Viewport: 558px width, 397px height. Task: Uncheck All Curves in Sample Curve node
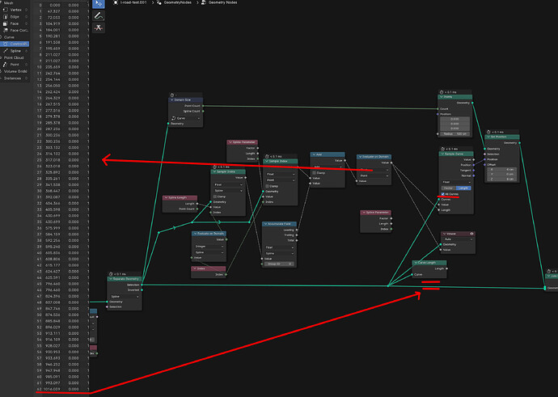point(442,194)
